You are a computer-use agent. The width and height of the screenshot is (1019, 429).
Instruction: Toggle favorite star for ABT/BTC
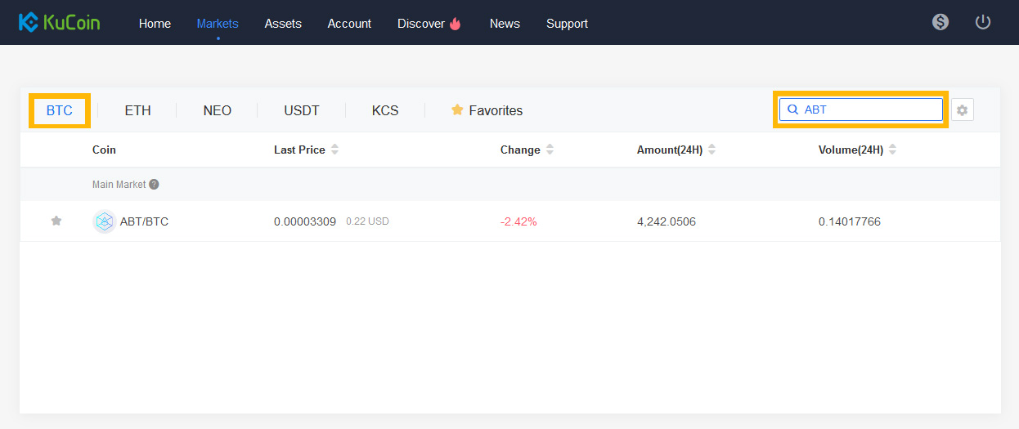(56, 221)
